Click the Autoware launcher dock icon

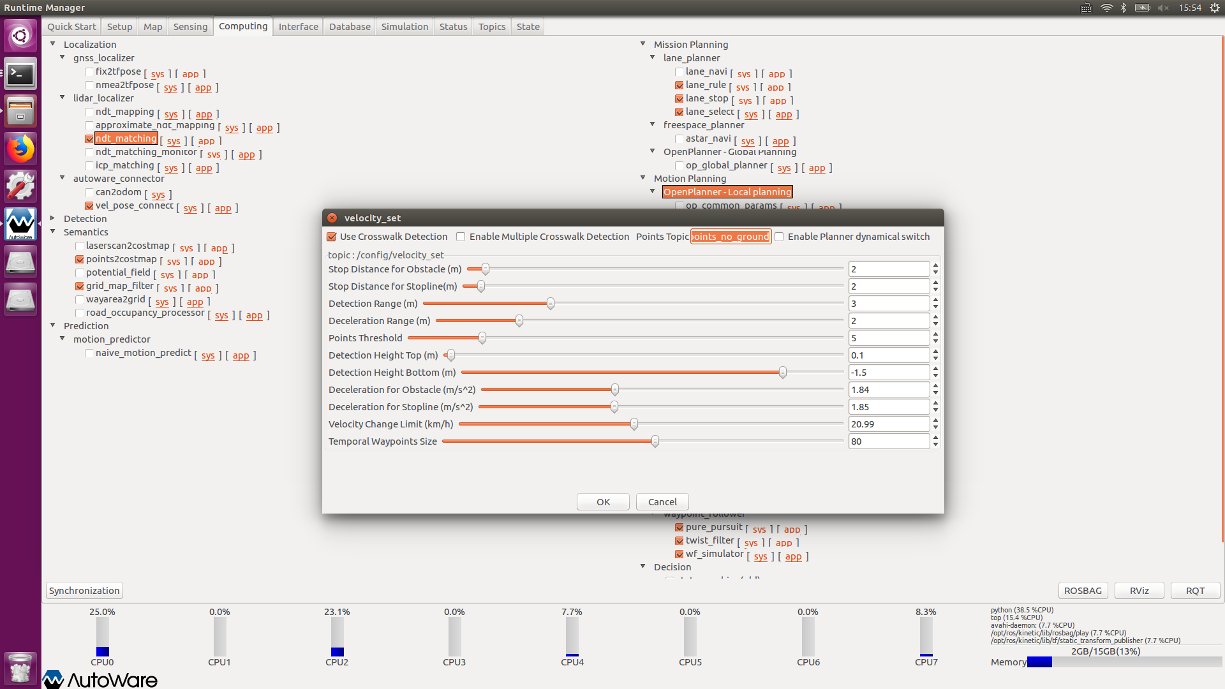[x=20, y=224]
